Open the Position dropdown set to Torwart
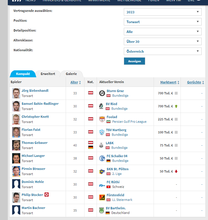The width and height of the screenshot is (208, 220). coord(163,22)
